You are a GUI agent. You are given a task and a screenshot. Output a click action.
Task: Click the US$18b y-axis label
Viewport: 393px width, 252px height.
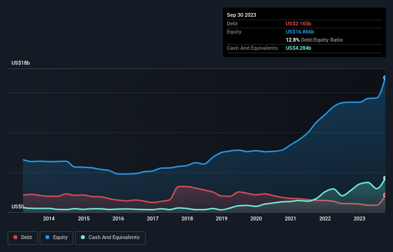click(x=21, y=63)
